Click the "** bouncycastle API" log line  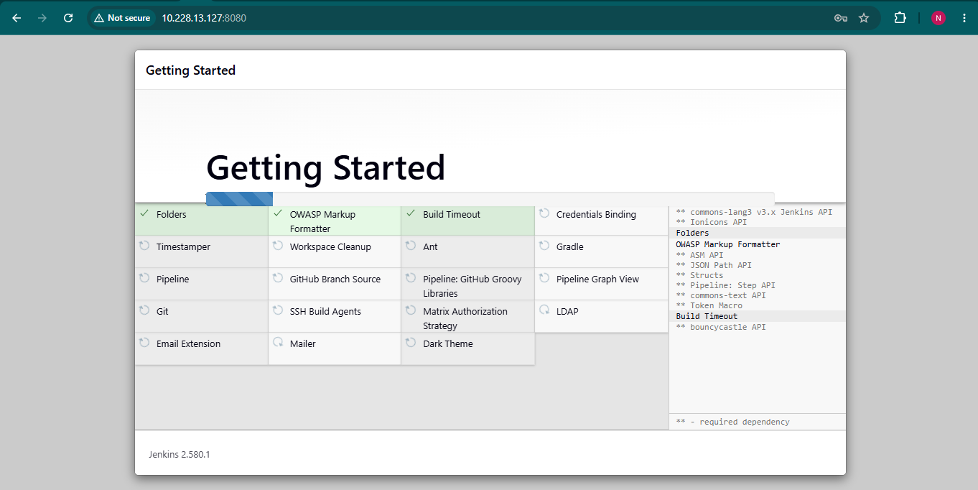pyautogui.click(x=721, y=327)
